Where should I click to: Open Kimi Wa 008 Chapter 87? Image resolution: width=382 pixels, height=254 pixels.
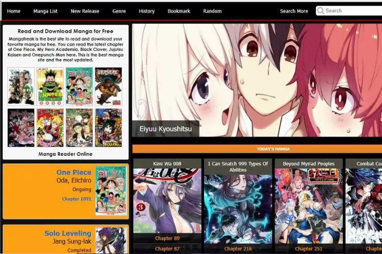168,248
